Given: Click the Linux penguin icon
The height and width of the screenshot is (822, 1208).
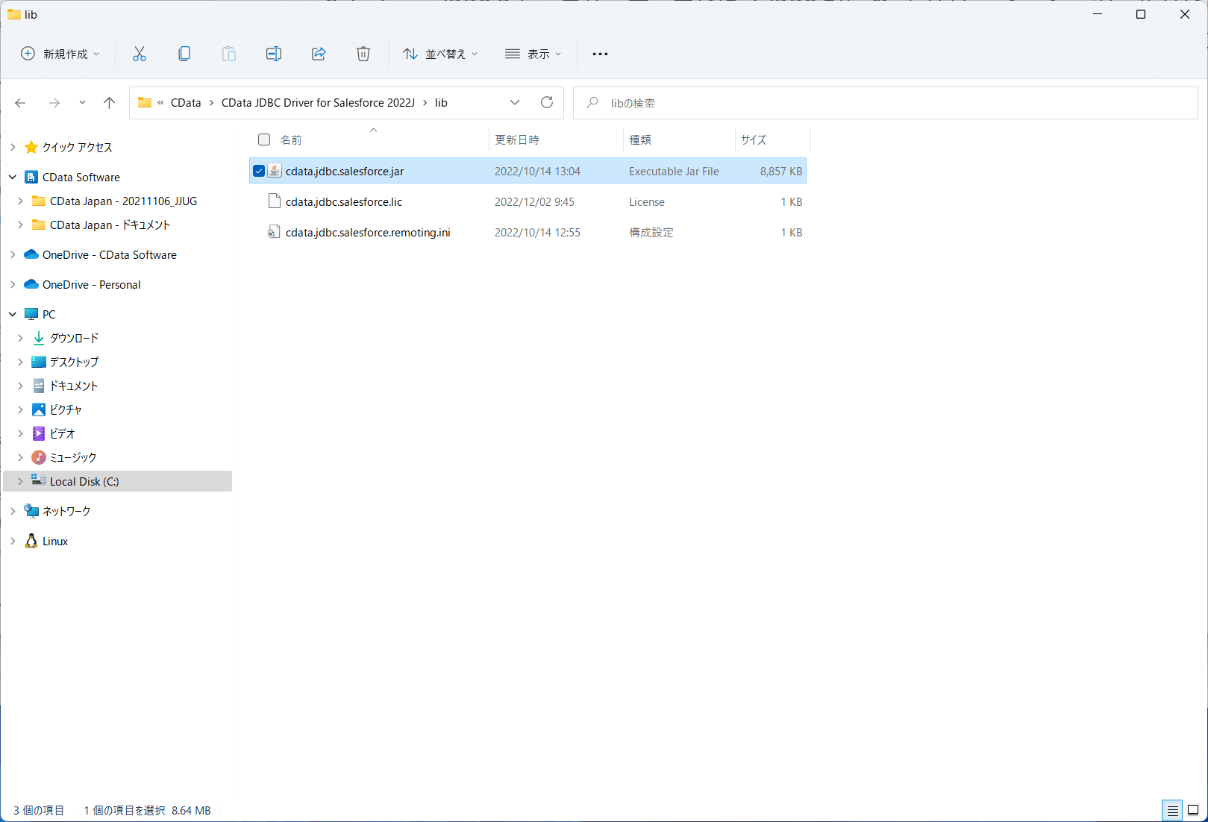Looking at the screenshot, I should [x=31, y=541].
